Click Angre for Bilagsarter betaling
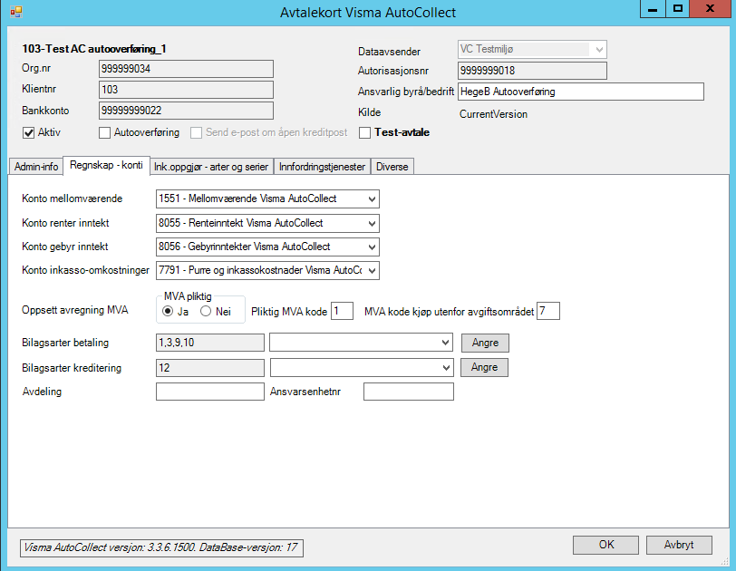Screen dimensions: 736x571 pyautogui.click(x=485, y=343)
